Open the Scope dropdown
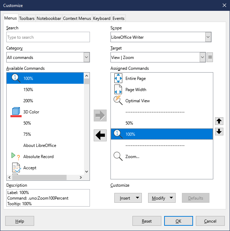 coord(208,37)
